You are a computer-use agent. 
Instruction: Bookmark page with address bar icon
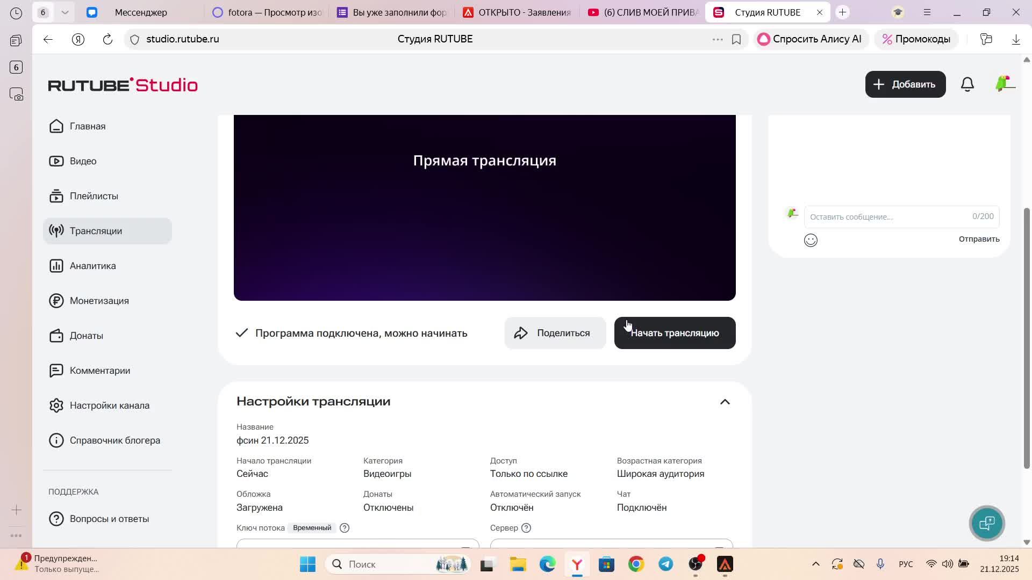click(736, 39)
